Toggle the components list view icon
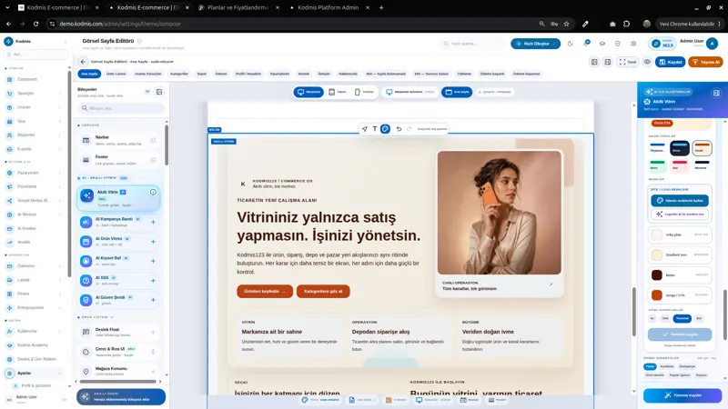This screenshot has width=728, height=409. click(x=159, y=92)
